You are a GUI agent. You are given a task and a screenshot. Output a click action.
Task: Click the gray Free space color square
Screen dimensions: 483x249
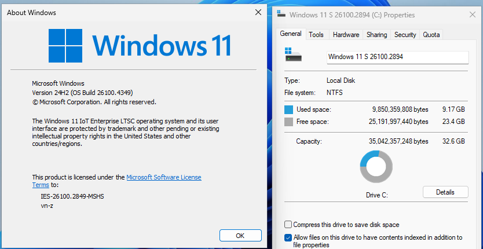point(288,122)
